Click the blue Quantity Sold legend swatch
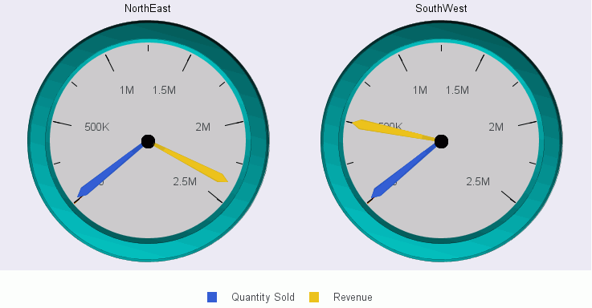 [x=212, y=297]
